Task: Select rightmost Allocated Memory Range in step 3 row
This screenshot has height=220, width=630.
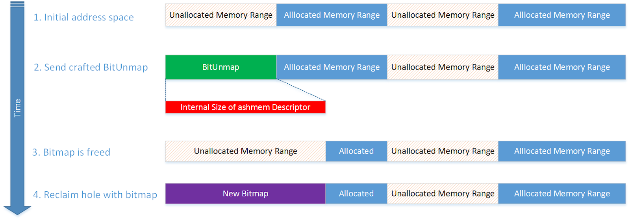Action: point(562,151)
